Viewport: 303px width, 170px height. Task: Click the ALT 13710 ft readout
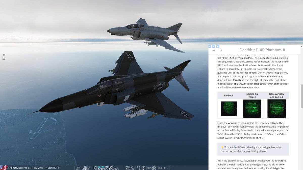click(x=83, y=169)
